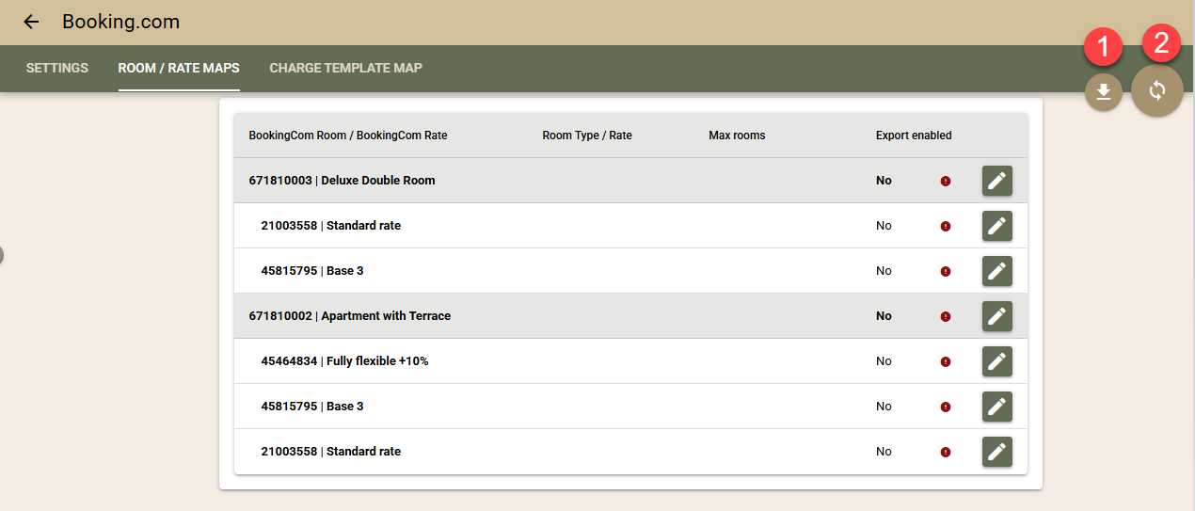Click the Booking.com page title
Viewport: 1195px width, 511px height.
(121, 22)
